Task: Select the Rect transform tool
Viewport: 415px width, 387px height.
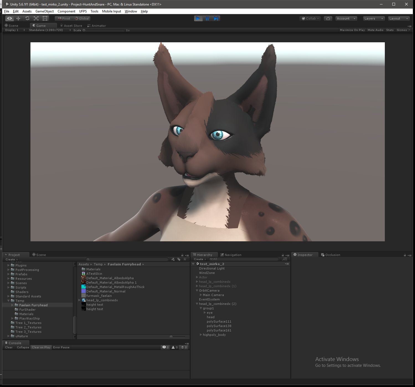Action: pos(45,19)
